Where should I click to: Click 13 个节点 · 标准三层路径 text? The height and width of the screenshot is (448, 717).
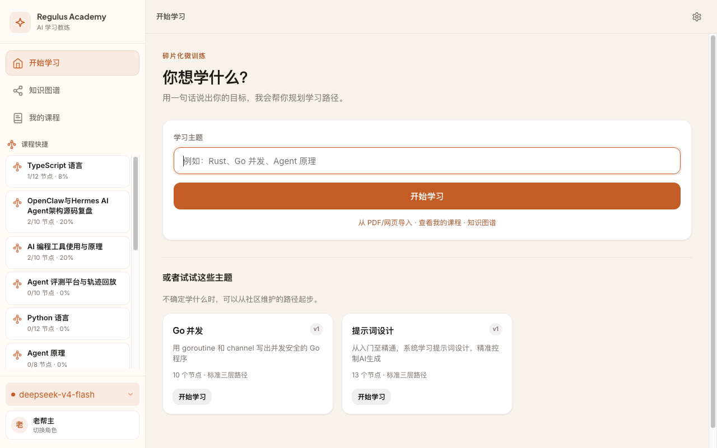pos(389,375)
